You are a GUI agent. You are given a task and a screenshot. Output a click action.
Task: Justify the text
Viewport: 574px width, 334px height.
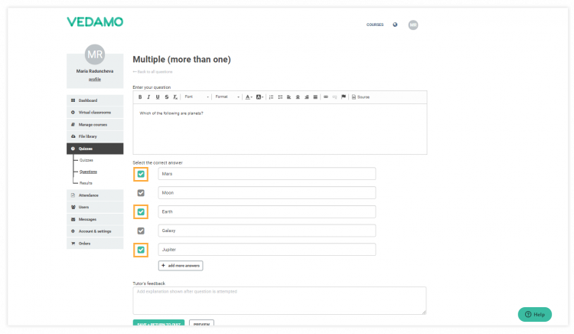[315, 97]
